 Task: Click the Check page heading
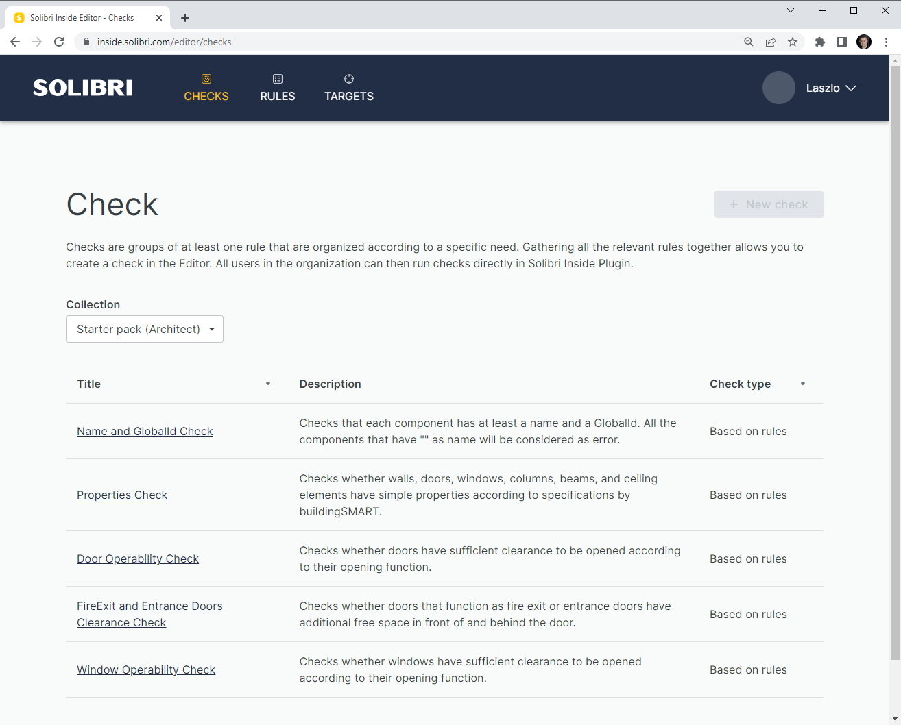112,204
